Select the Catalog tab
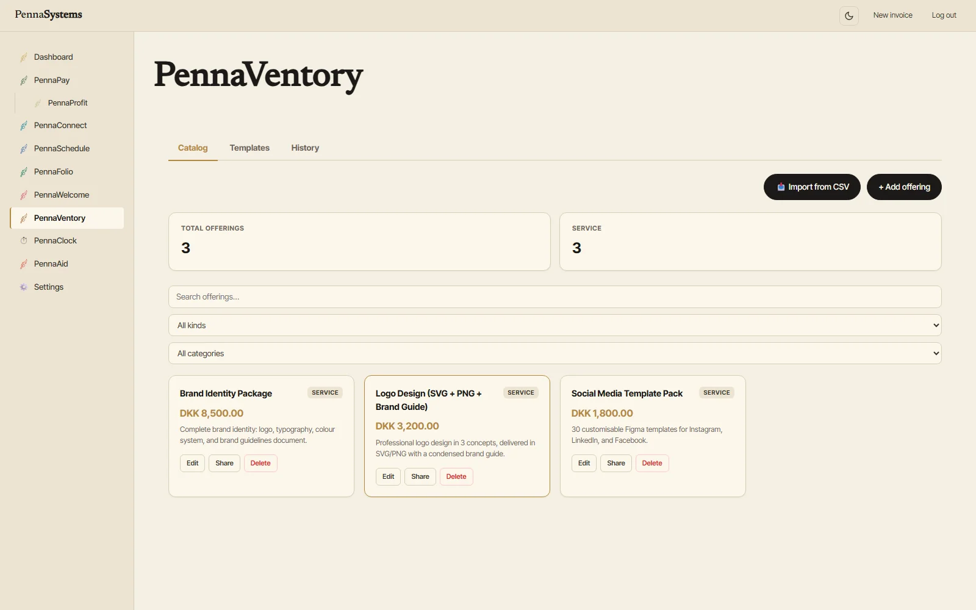 click(193, 148)
